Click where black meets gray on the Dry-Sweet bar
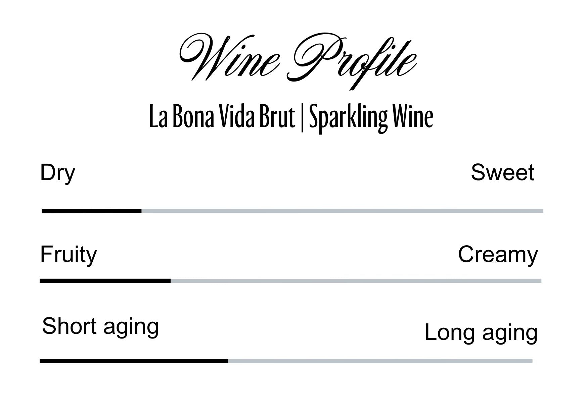This screenshot has width=587, height=416. click(x=141, y=211)
